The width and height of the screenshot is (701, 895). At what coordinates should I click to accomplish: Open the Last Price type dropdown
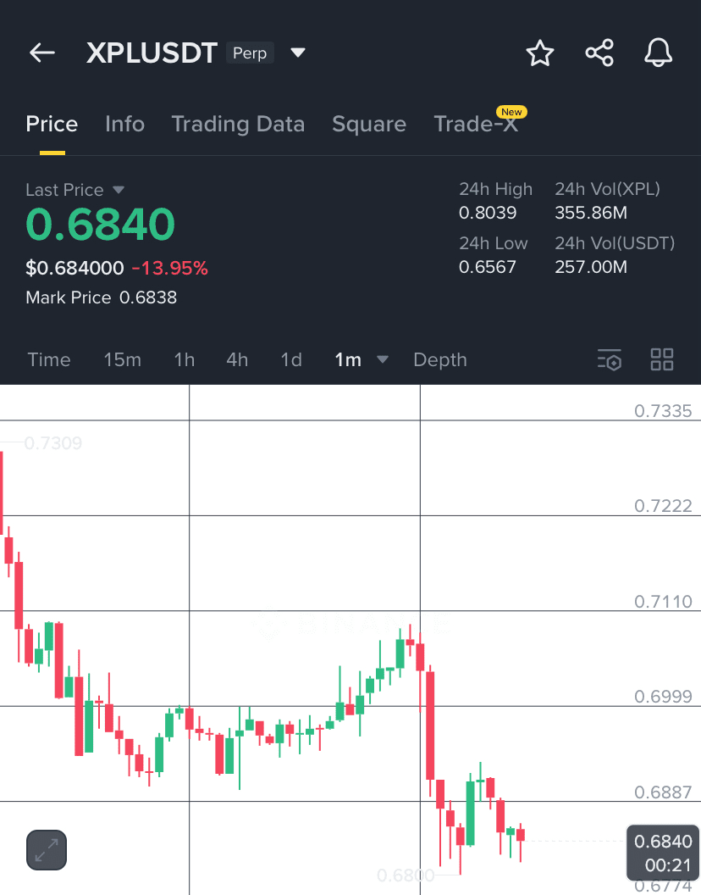(118, 190)
